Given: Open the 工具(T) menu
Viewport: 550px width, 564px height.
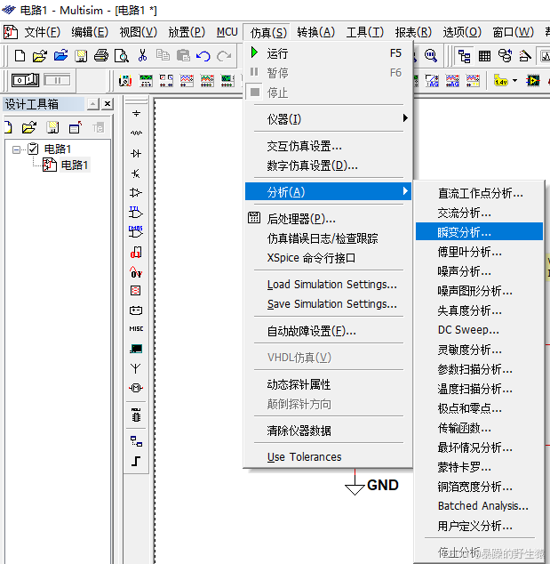Looking at the screenshot, I should pyautogui.click(x=364, y=33).
